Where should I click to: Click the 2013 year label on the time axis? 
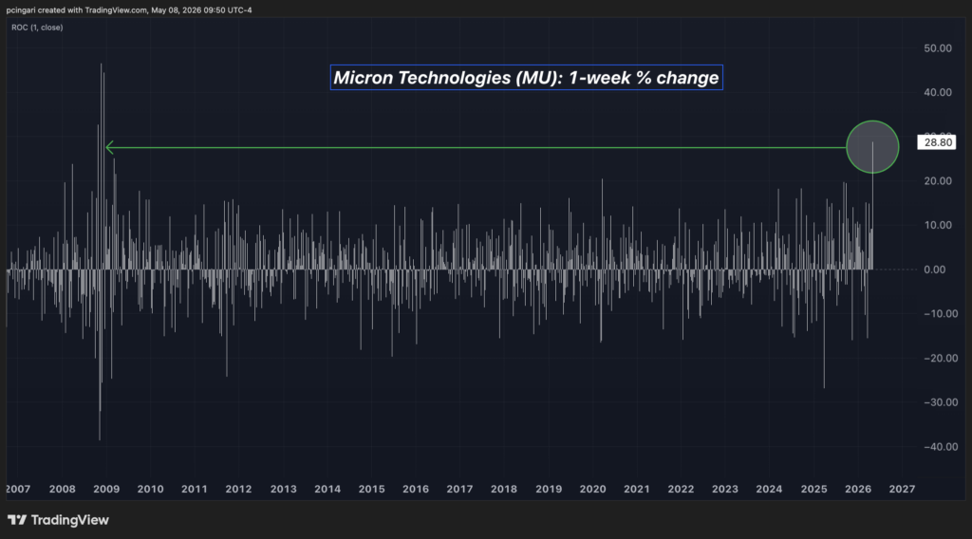[283, 489]
